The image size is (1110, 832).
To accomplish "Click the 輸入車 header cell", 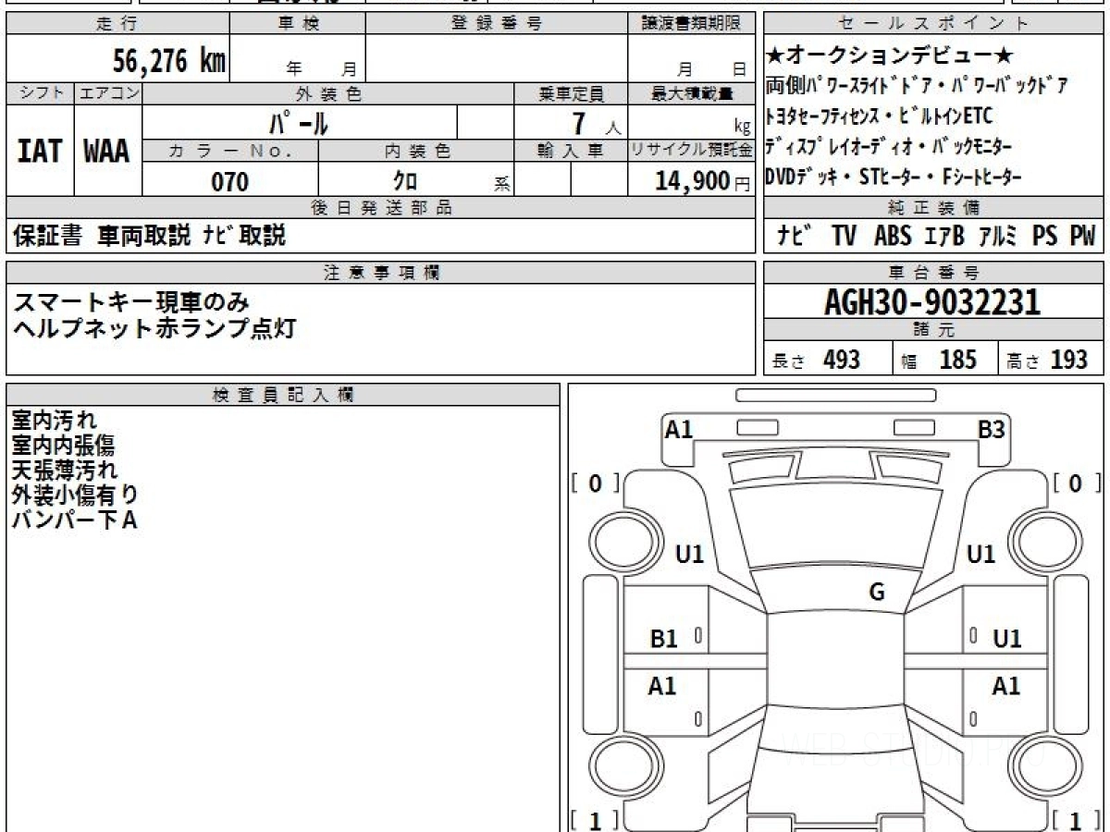I will pyautogui.click(x=571, y=151).
